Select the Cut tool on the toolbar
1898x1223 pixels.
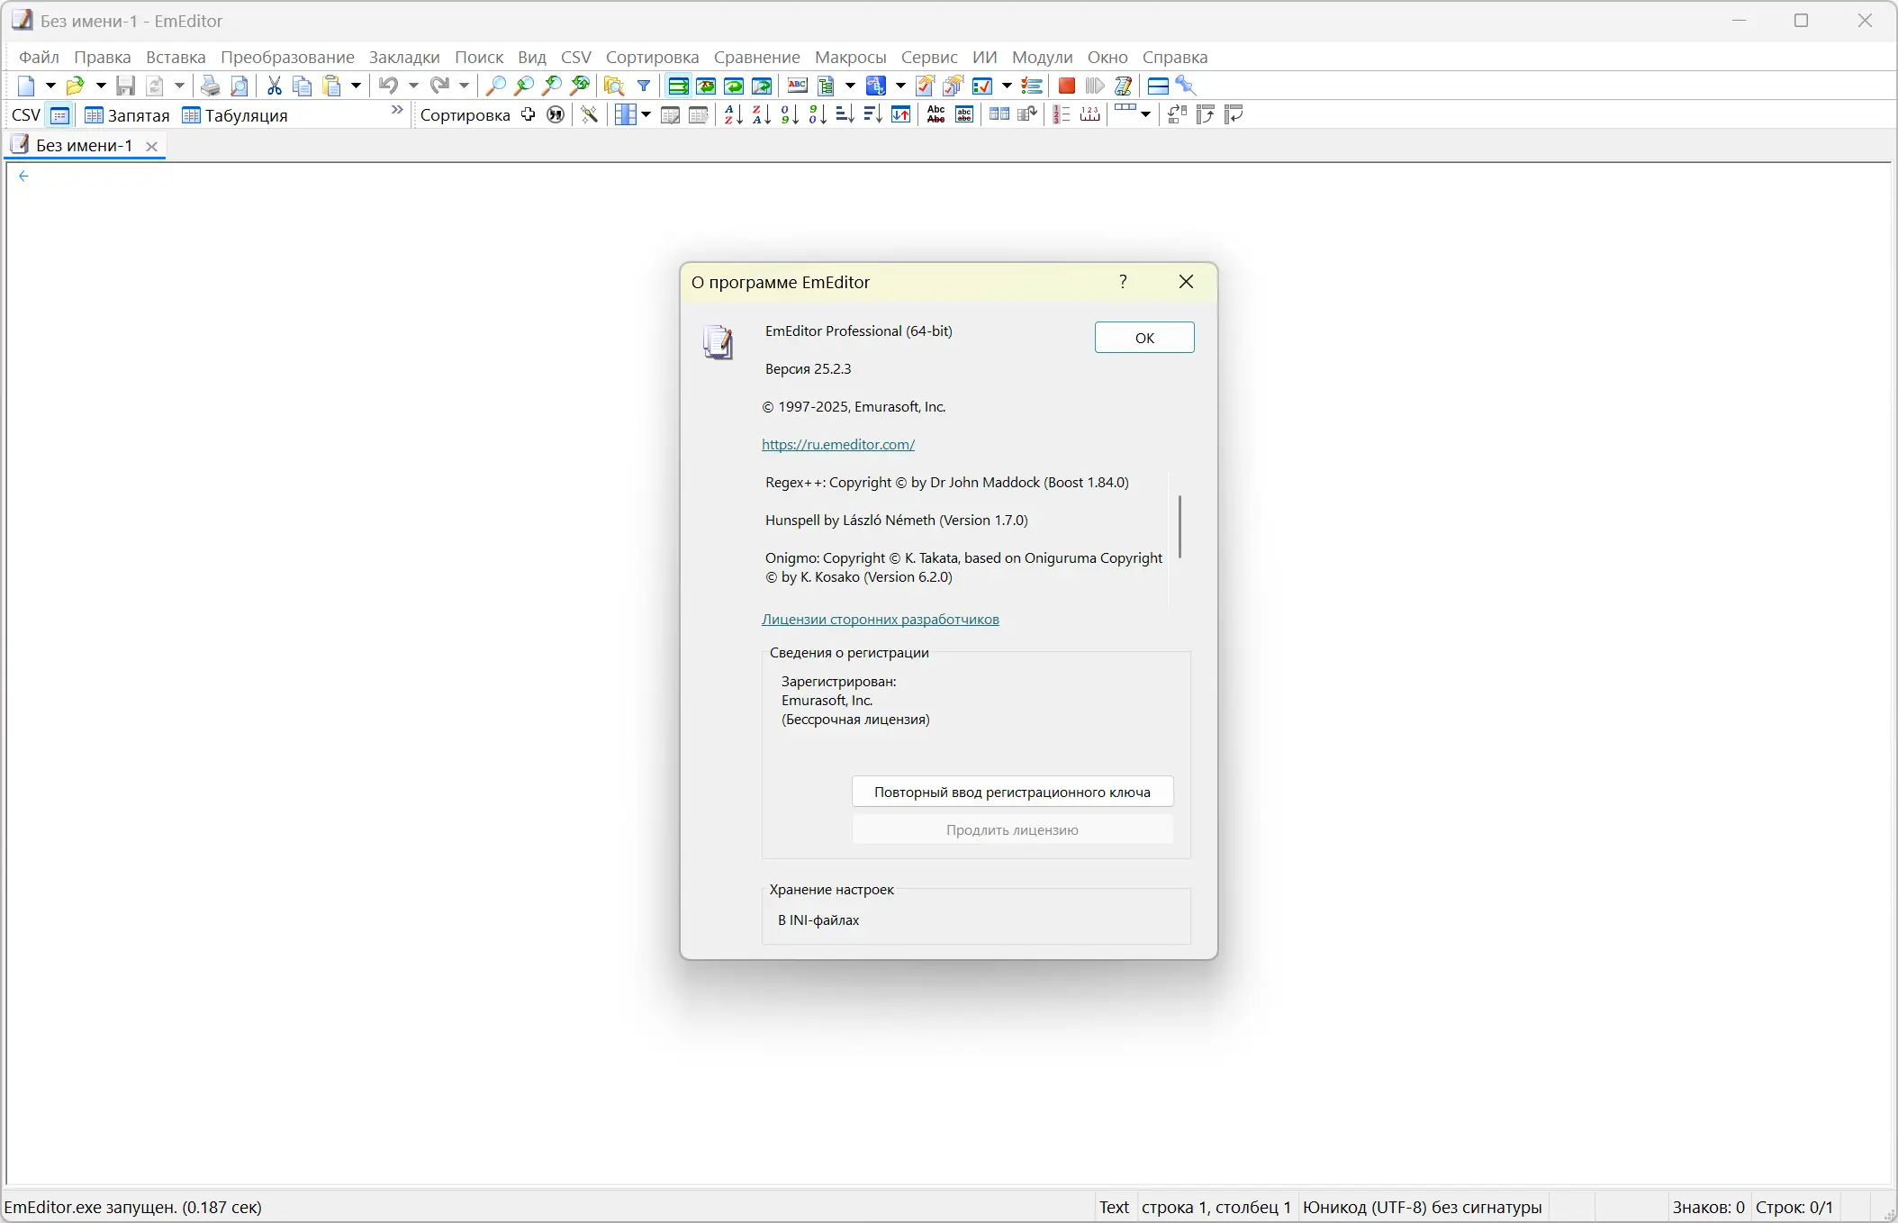click(x=275, y=86)
